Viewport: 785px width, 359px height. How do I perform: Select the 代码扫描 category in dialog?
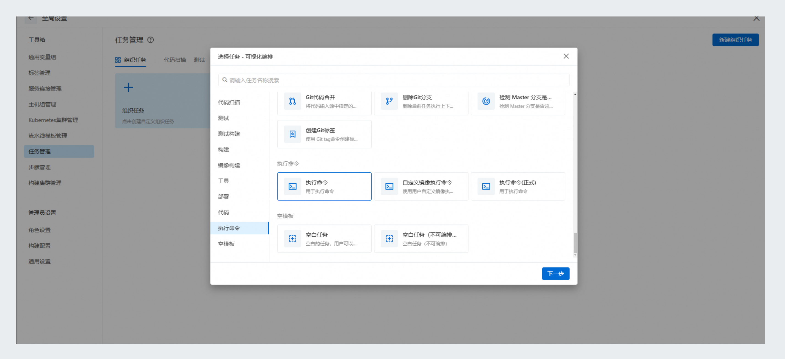[x=229, y=102]
